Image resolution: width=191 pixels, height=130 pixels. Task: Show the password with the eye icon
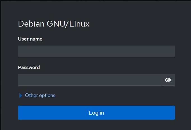coord(168,80)
